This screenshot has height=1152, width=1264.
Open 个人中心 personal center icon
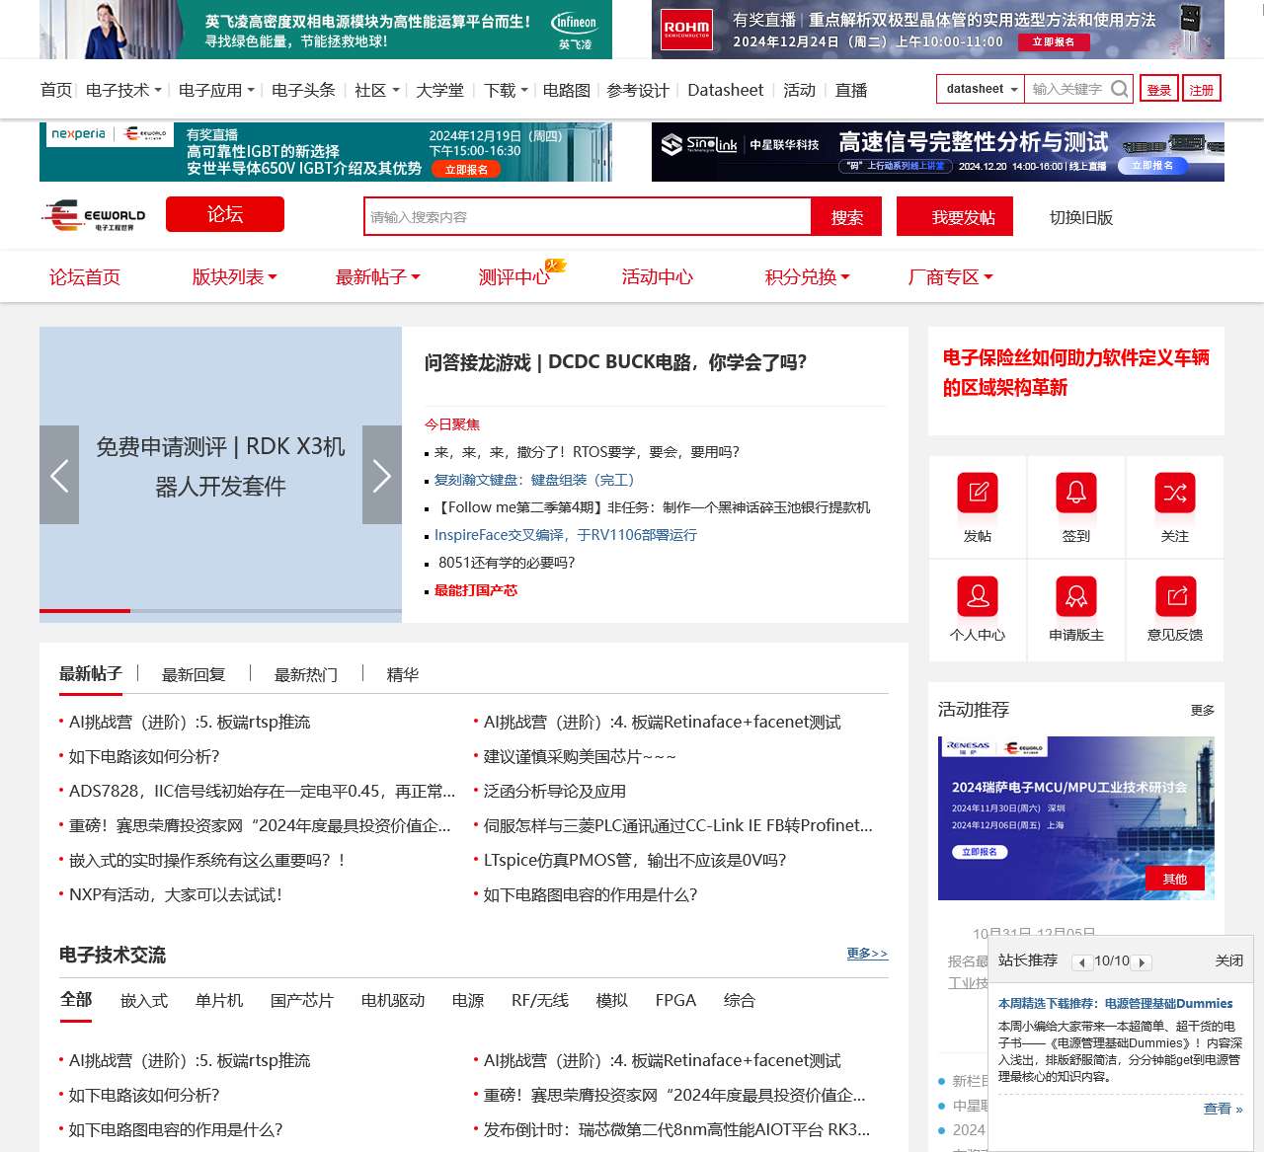click(978, 596)
